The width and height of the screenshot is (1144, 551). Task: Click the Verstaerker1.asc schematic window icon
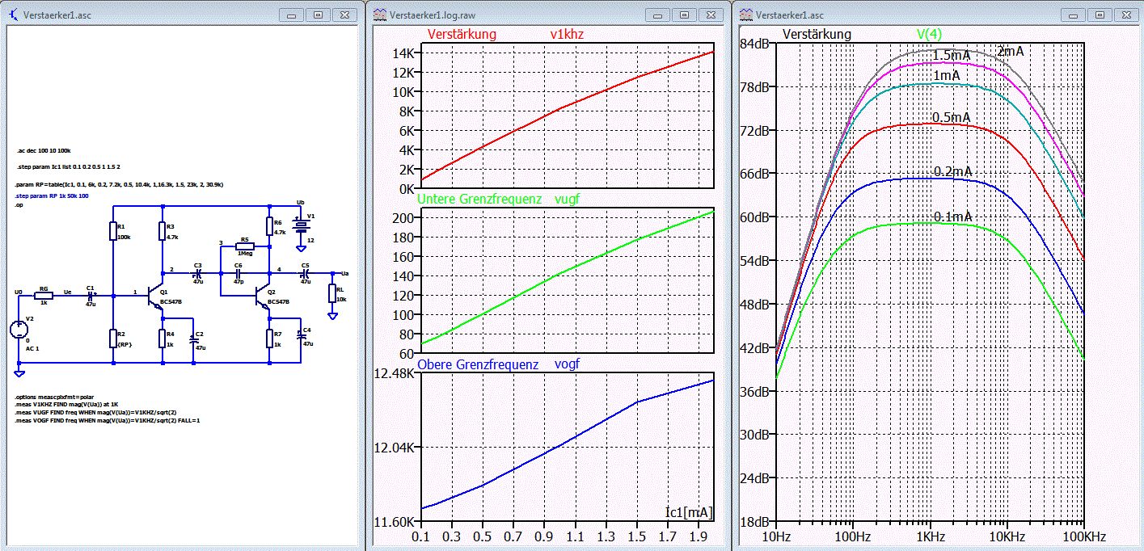pos(12,15)
